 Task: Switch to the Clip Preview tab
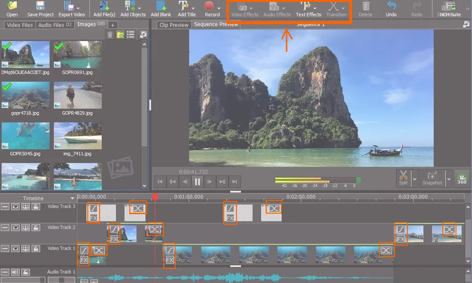(174, 25)
